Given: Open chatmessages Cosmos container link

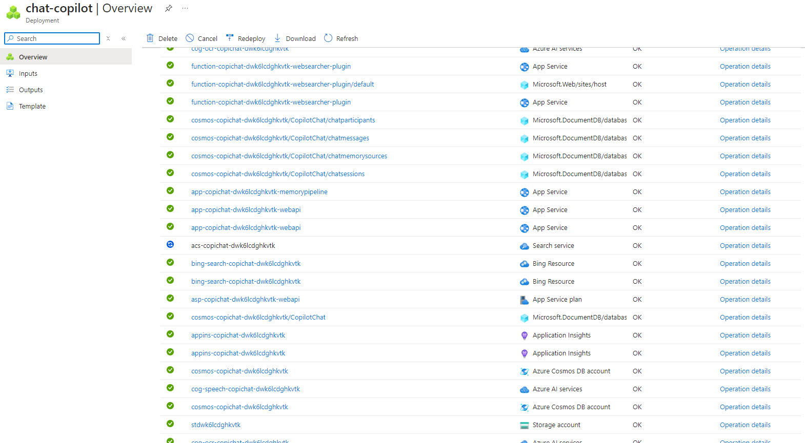Looking at the screenshot, I should pos(280,138).
